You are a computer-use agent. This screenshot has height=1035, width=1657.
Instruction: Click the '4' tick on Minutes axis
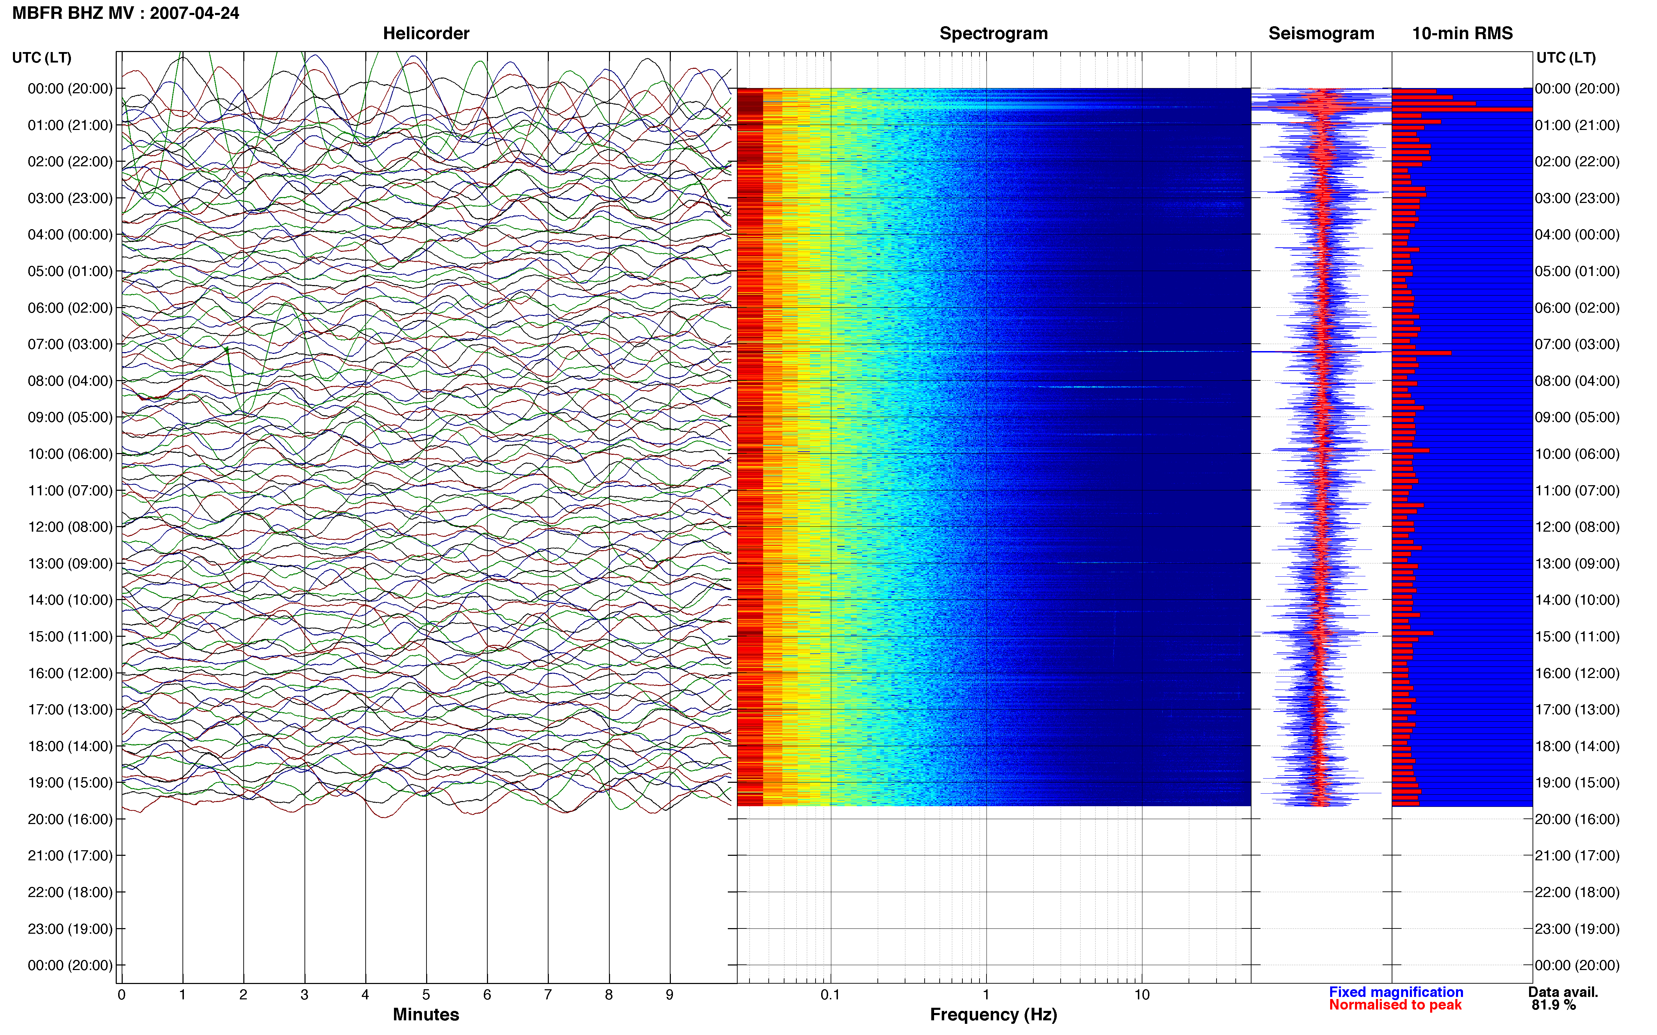click(365, 995)
